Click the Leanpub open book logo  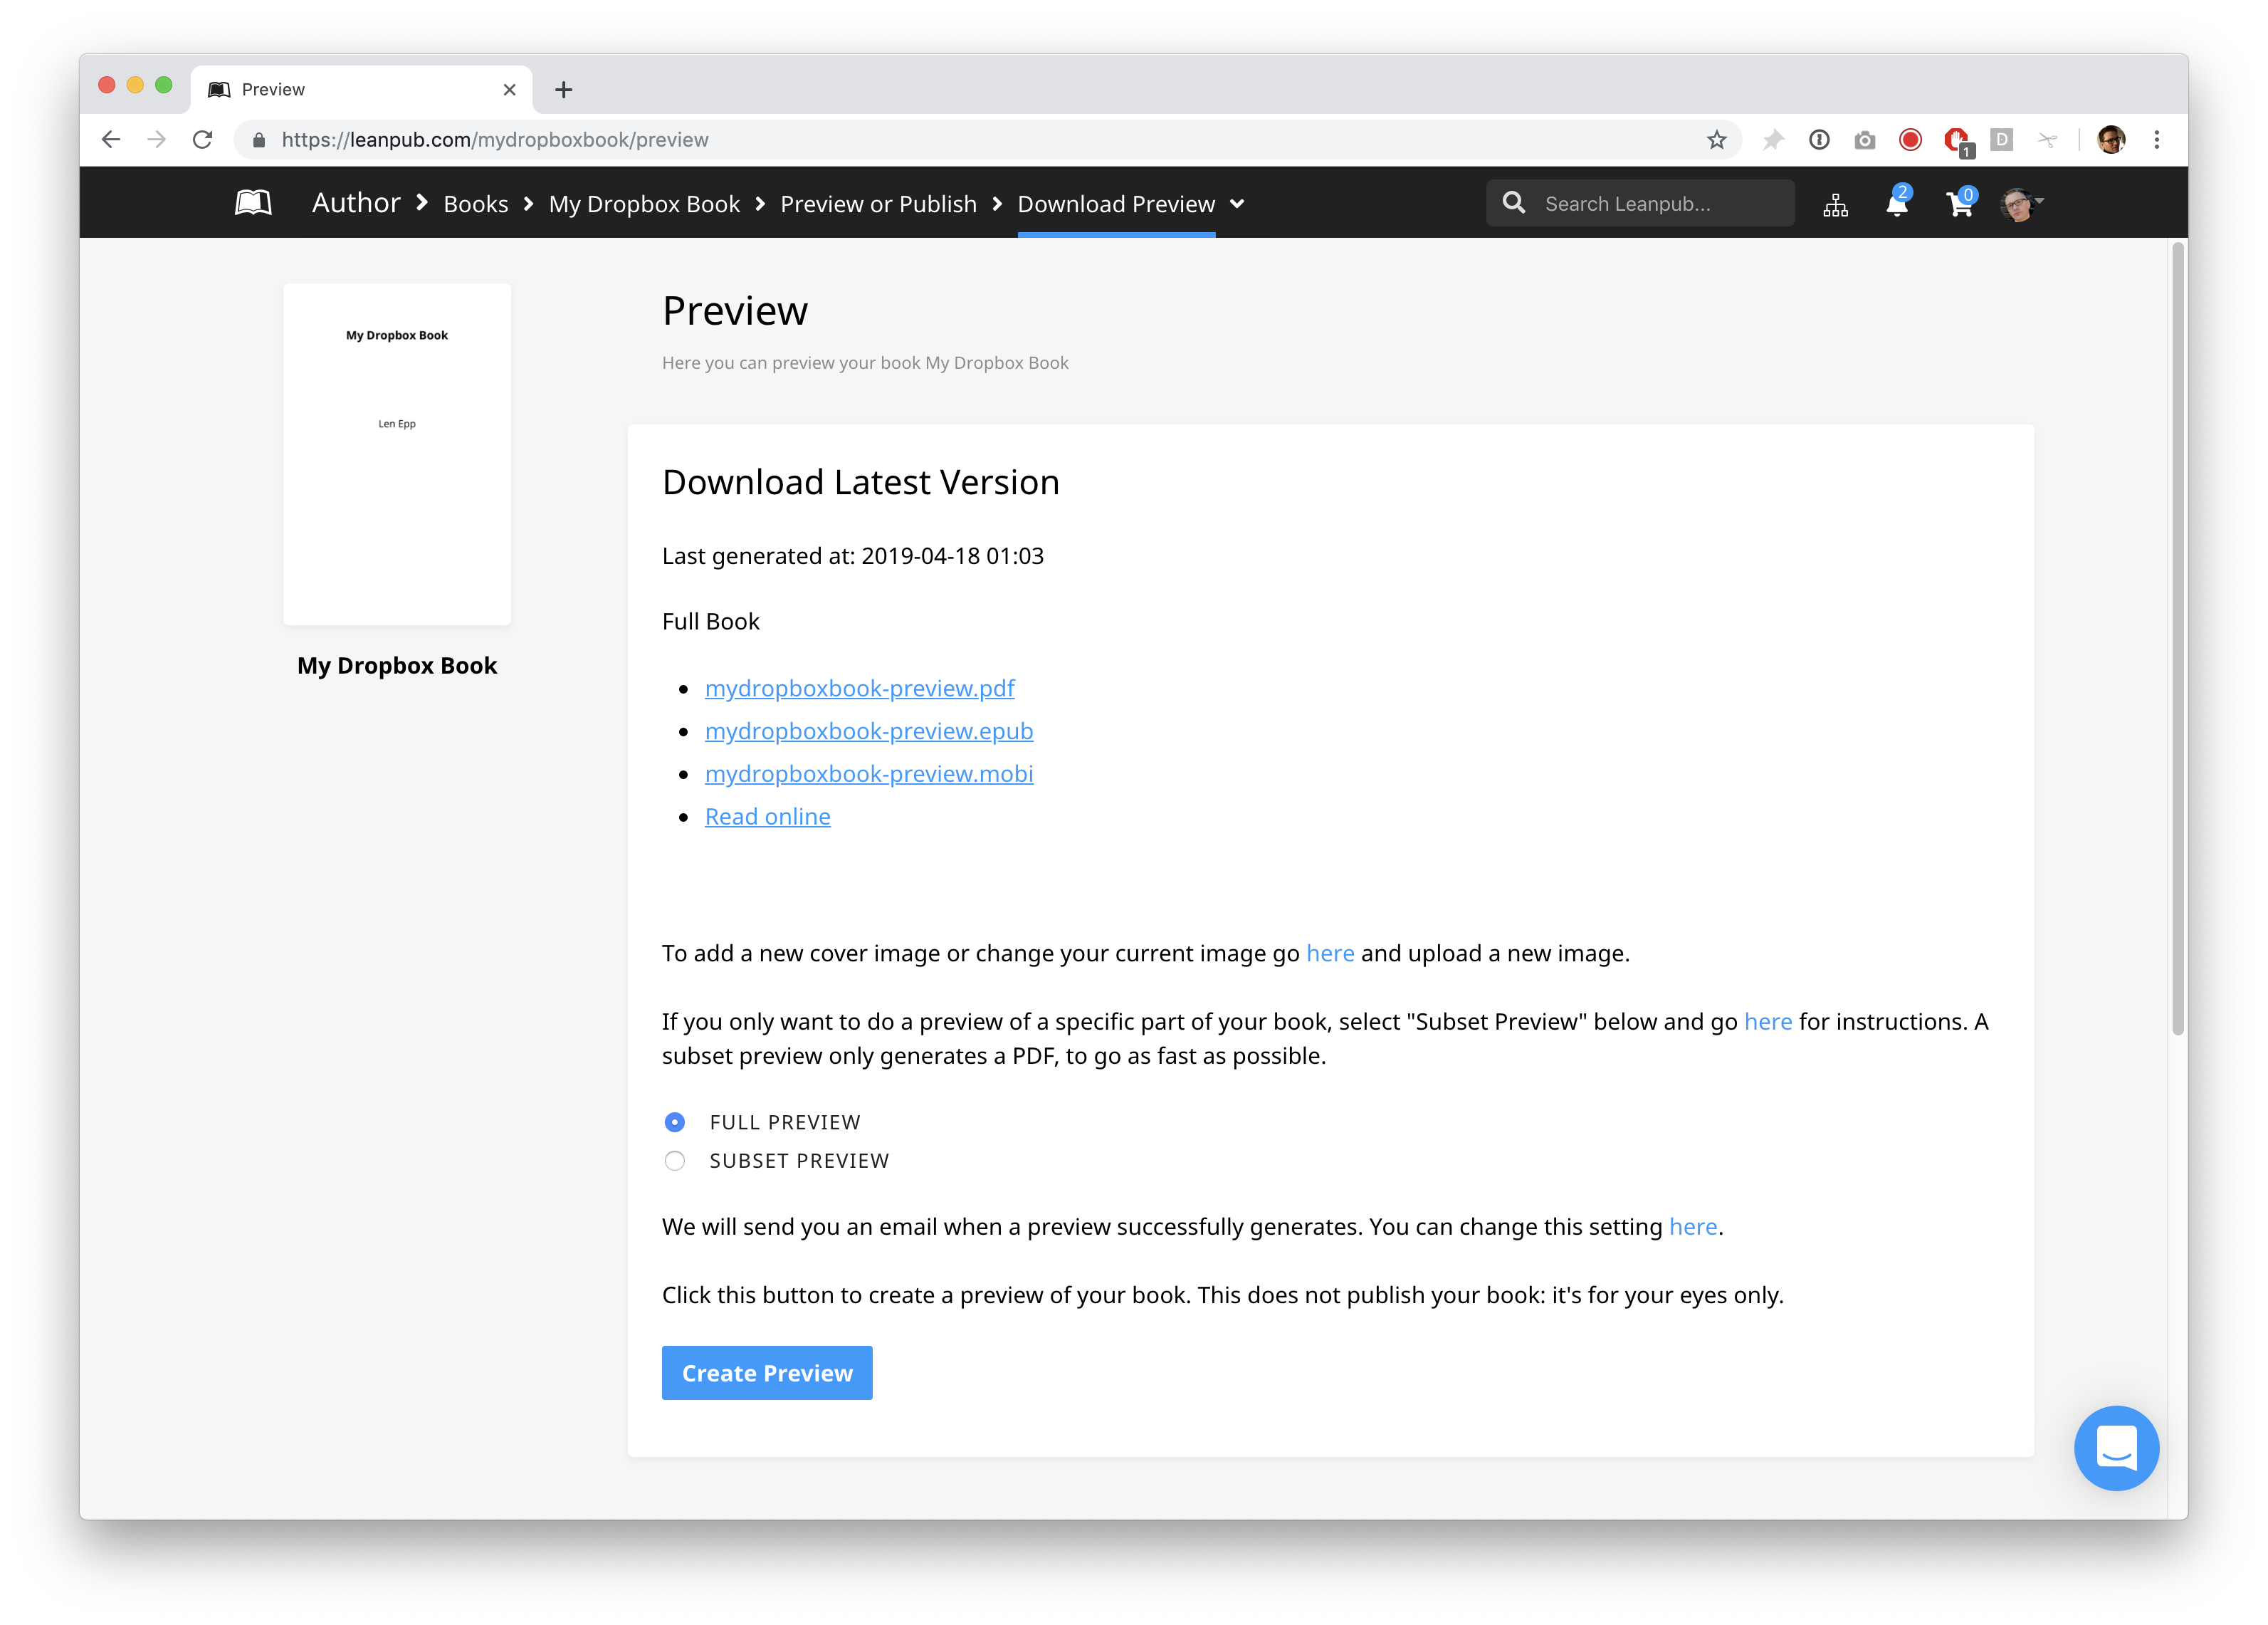[253, 203]
